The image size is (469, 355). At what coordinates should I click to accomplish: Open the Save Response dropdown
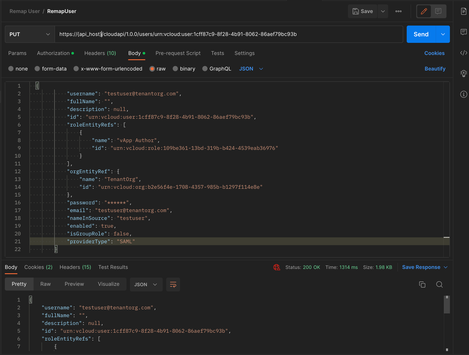(x=425, y=267)
